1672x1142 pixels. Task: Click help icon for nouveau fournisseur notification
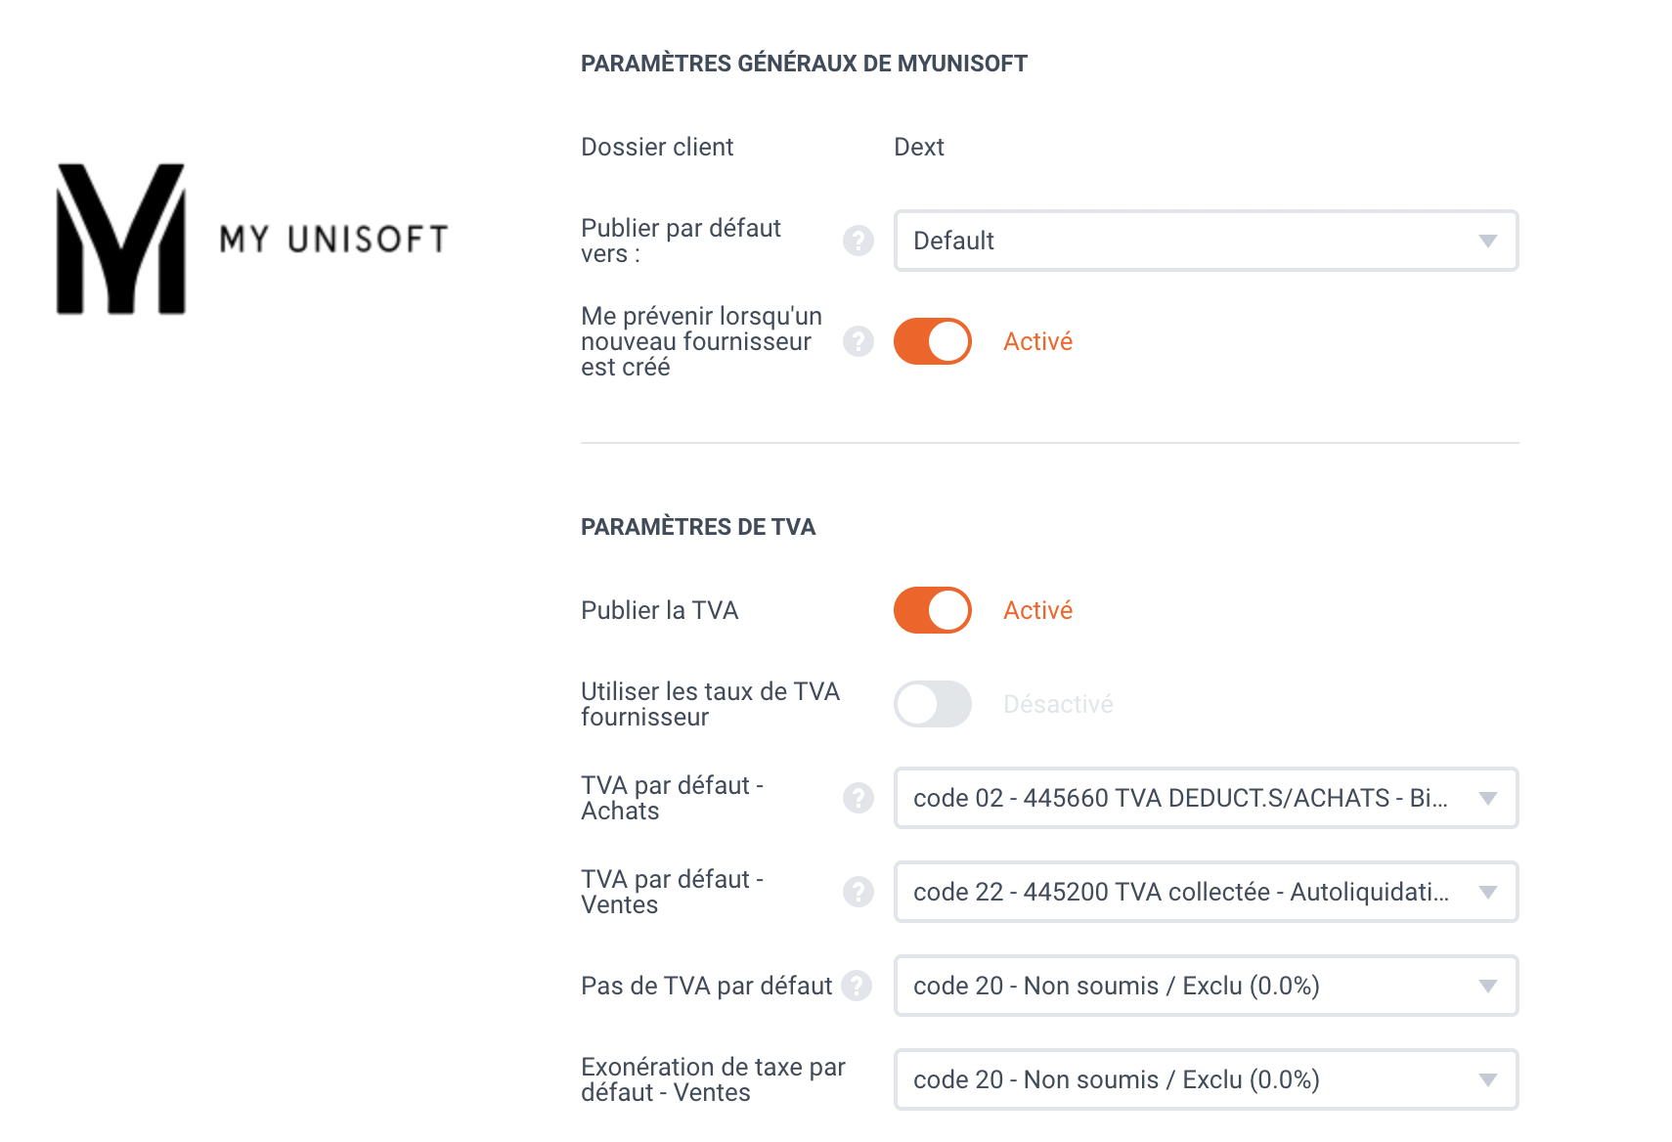click(858, 341)
